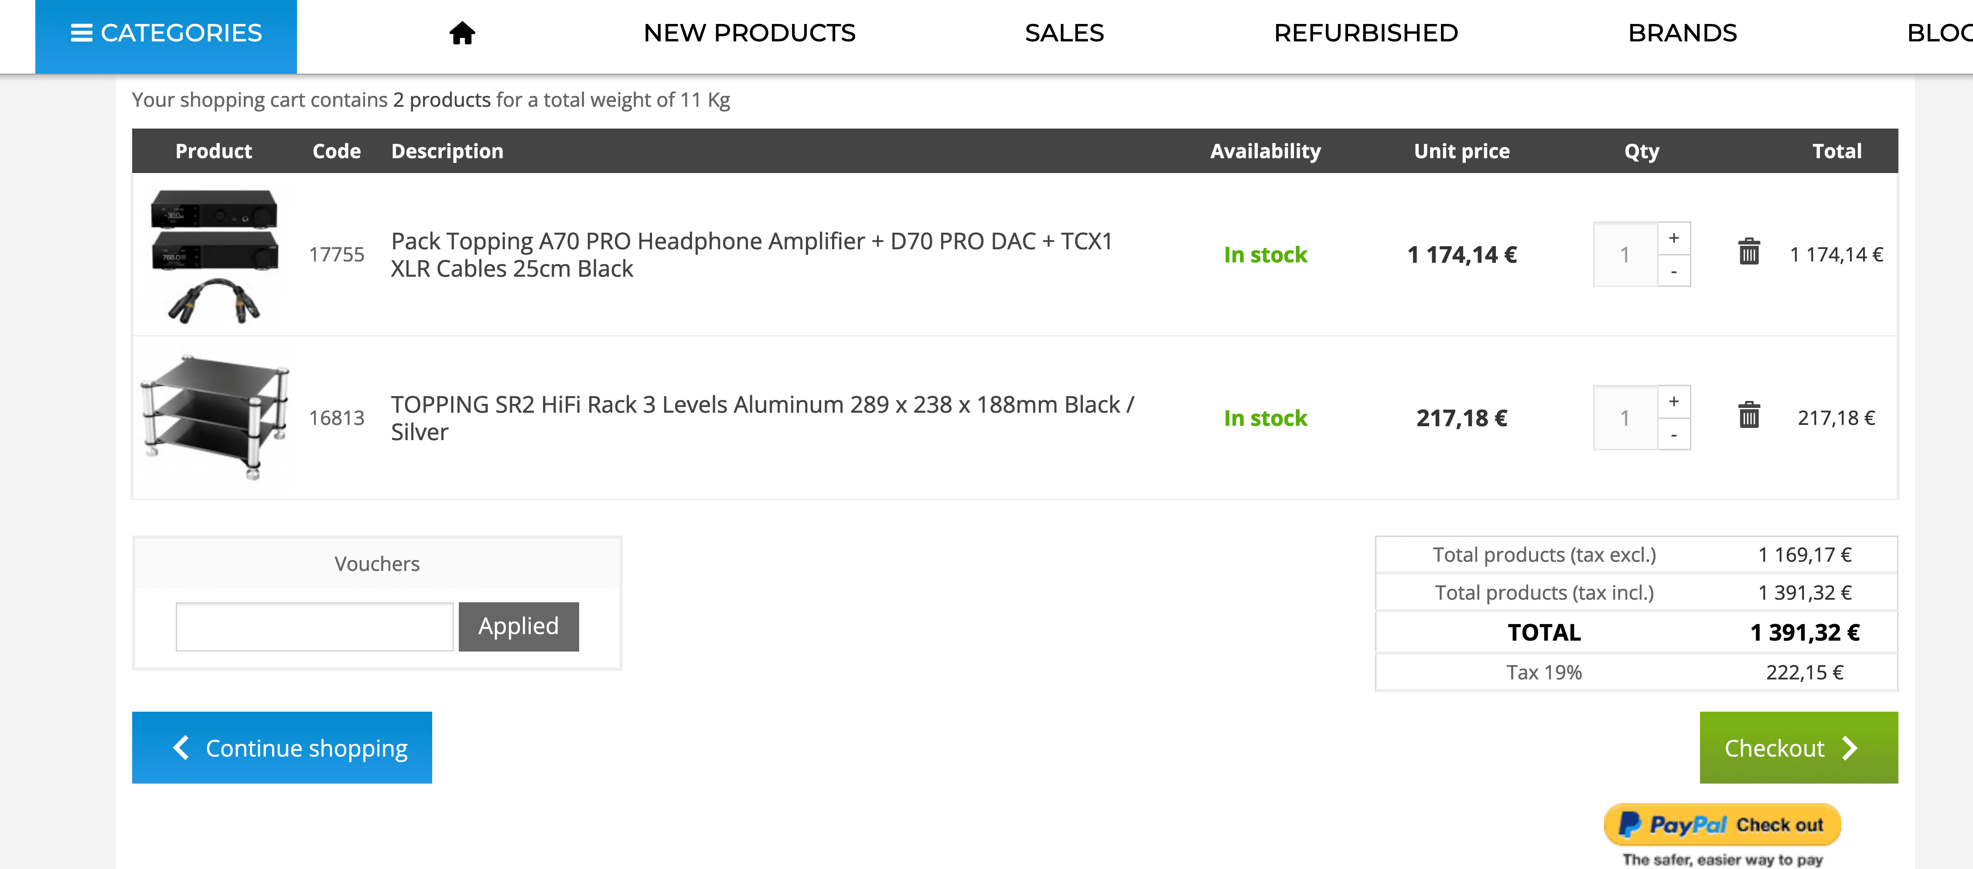Viewport: 1973px width, 869px height.
Task: Remove the TOPPING SR2 HiFi Rack item
Action: point(1748,415)
